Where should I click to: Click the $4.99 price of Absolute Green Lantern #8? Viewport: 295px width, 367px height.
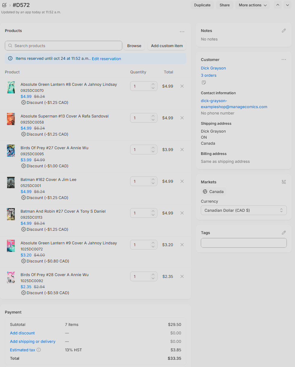pos(26,96)
